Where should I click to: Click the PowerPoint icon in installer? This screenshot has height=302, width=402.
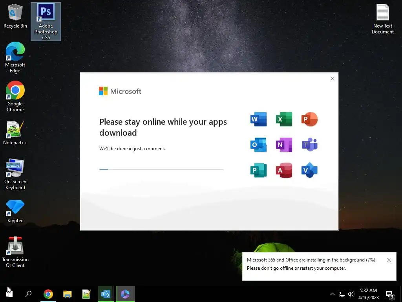click(x=309, y=119)
